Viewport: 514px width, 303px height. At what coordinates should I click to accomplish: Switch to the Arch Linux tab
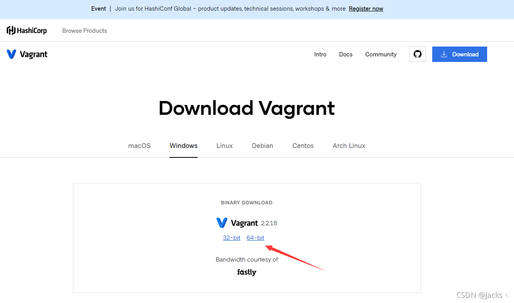[x=349, y=146]
